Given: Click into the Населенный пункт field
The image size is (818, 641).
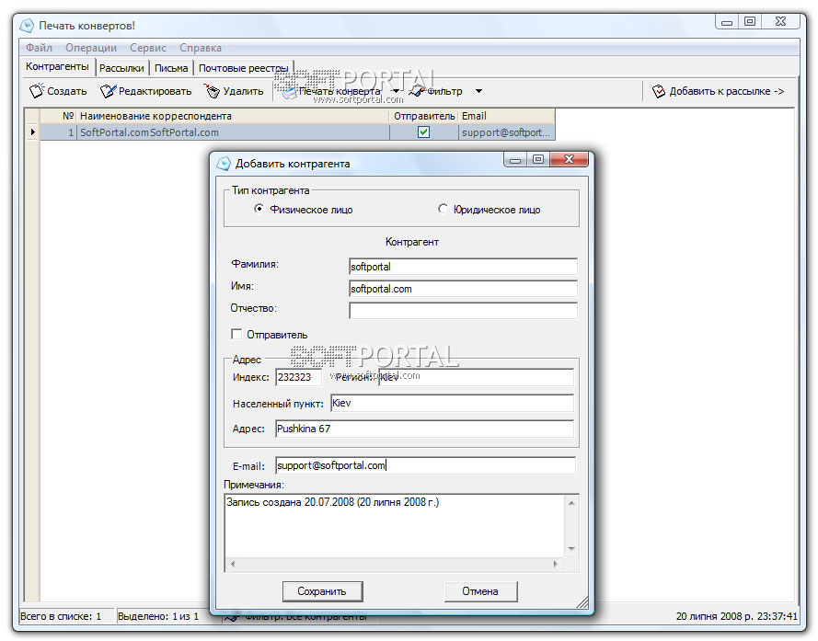Looking at the screenshot, I should tap(452, 403).
